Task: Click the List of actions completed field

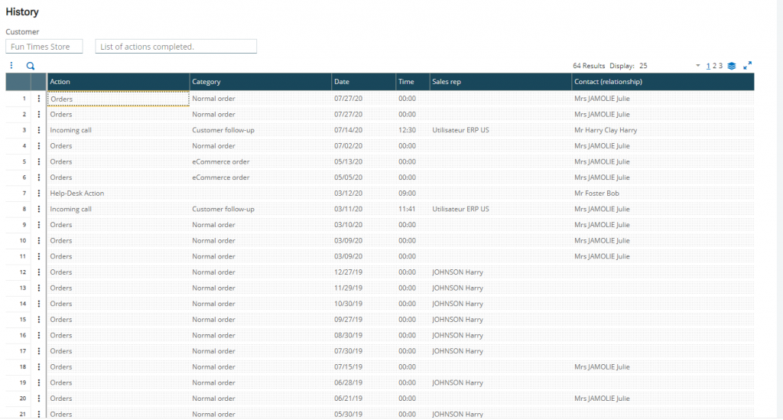Action: click(176, 47)
